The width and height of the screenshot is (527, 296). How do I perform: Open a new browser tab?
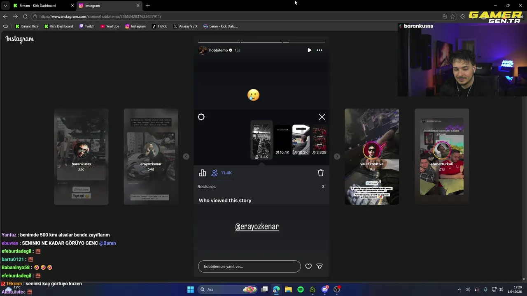click(148, 6)
